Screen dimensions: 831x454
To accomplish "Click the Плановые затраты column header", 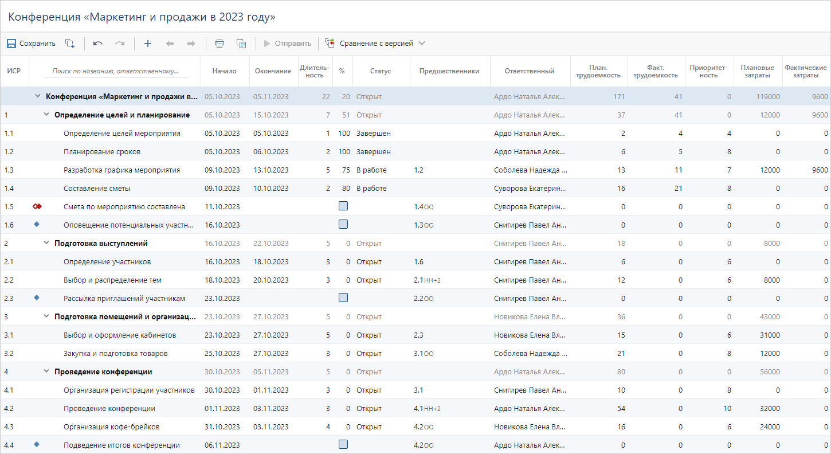I will pyautogui.click(x=758, y=71).
